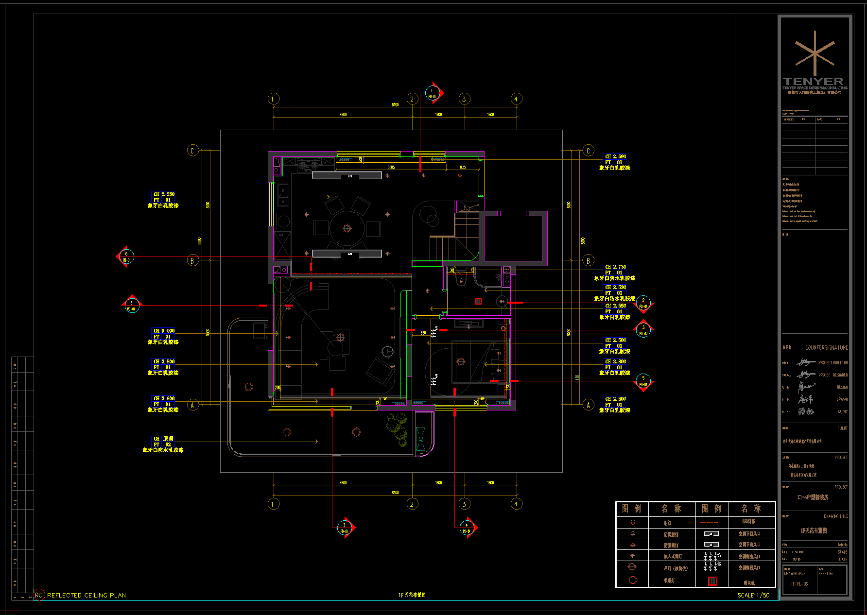The width and height of the screenshot is (867, 615).
Task: Click the spotlight symbol in legend
Action: point(633,522)
